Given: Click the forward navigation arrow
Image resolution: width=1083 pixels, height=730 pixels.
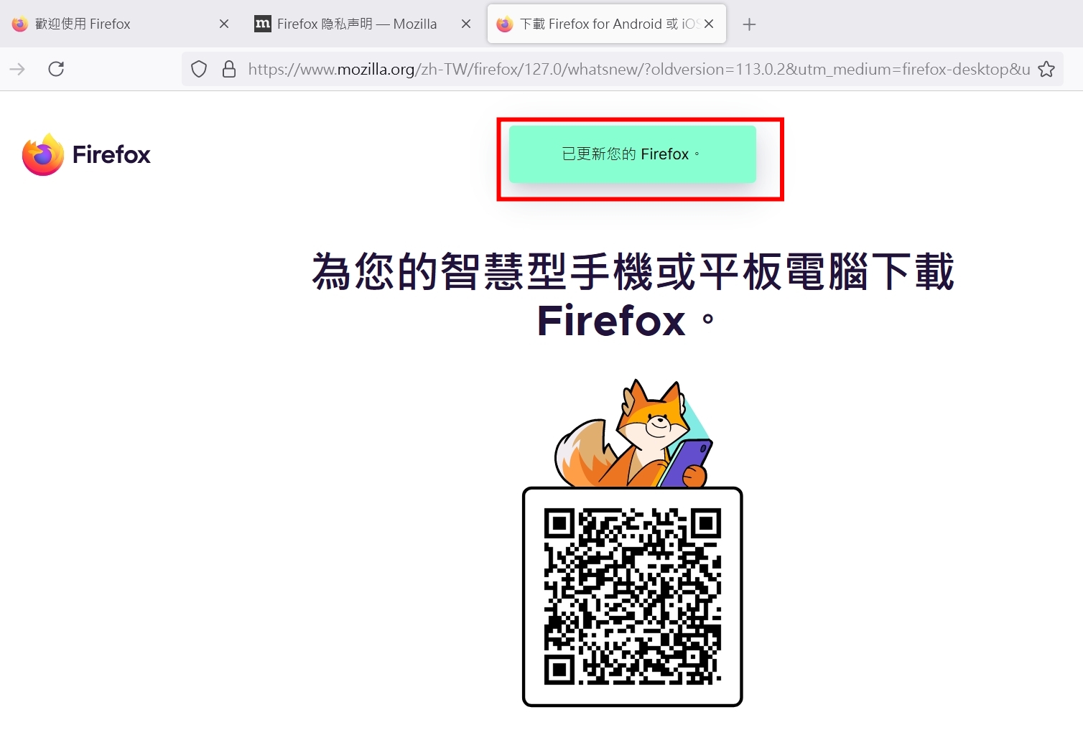Looking at the screenshot, I should pos(17,69).
